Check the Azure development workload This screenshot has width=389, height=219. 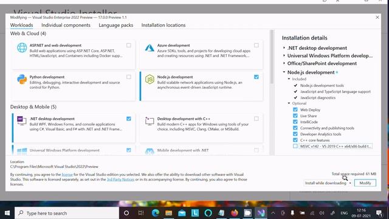pos(256,45)
